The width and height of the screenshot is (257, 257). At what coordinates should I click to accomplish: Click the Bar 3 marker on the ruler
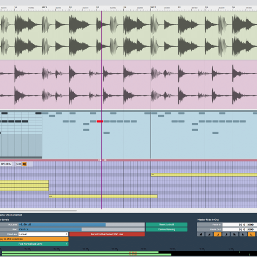[x=153, y=7]
